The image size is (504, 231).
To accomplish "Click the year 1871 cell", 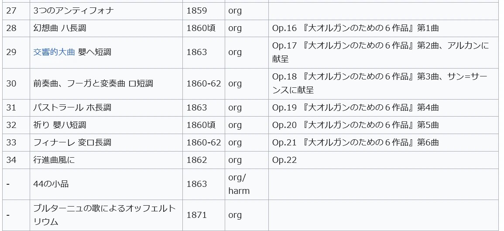I will click(x=196, y=215).
